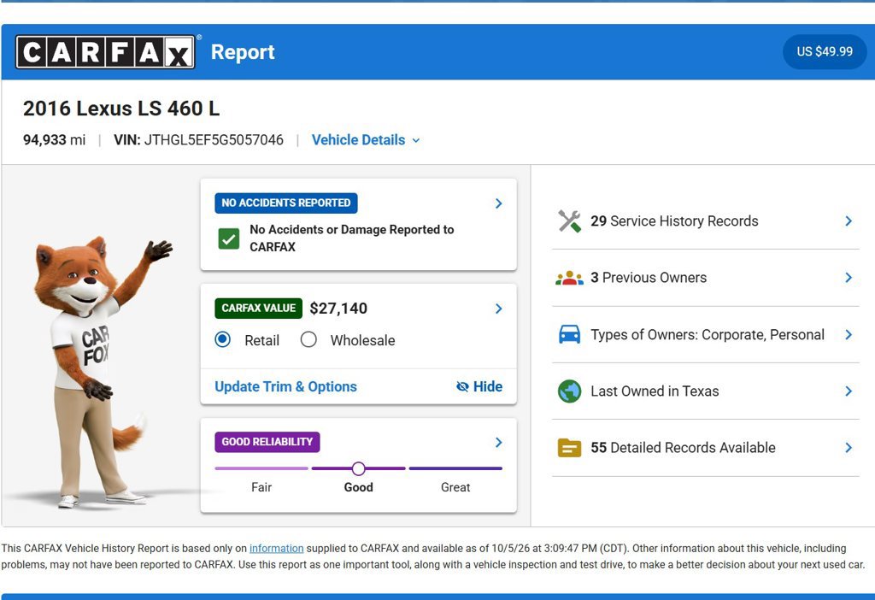Click the VIN number JTHGL5EF5G5057046
The image size is (875, 600).
214,139
